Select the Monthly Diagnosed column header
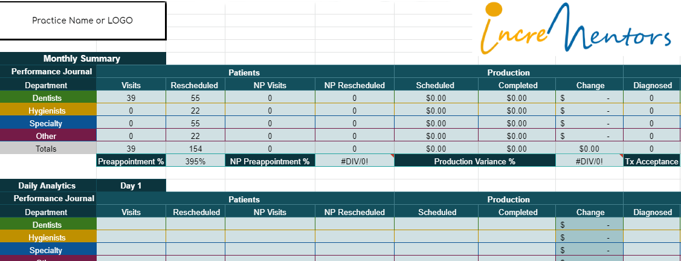This screenshot has height=261, width=681. click(x=652, y=86)
